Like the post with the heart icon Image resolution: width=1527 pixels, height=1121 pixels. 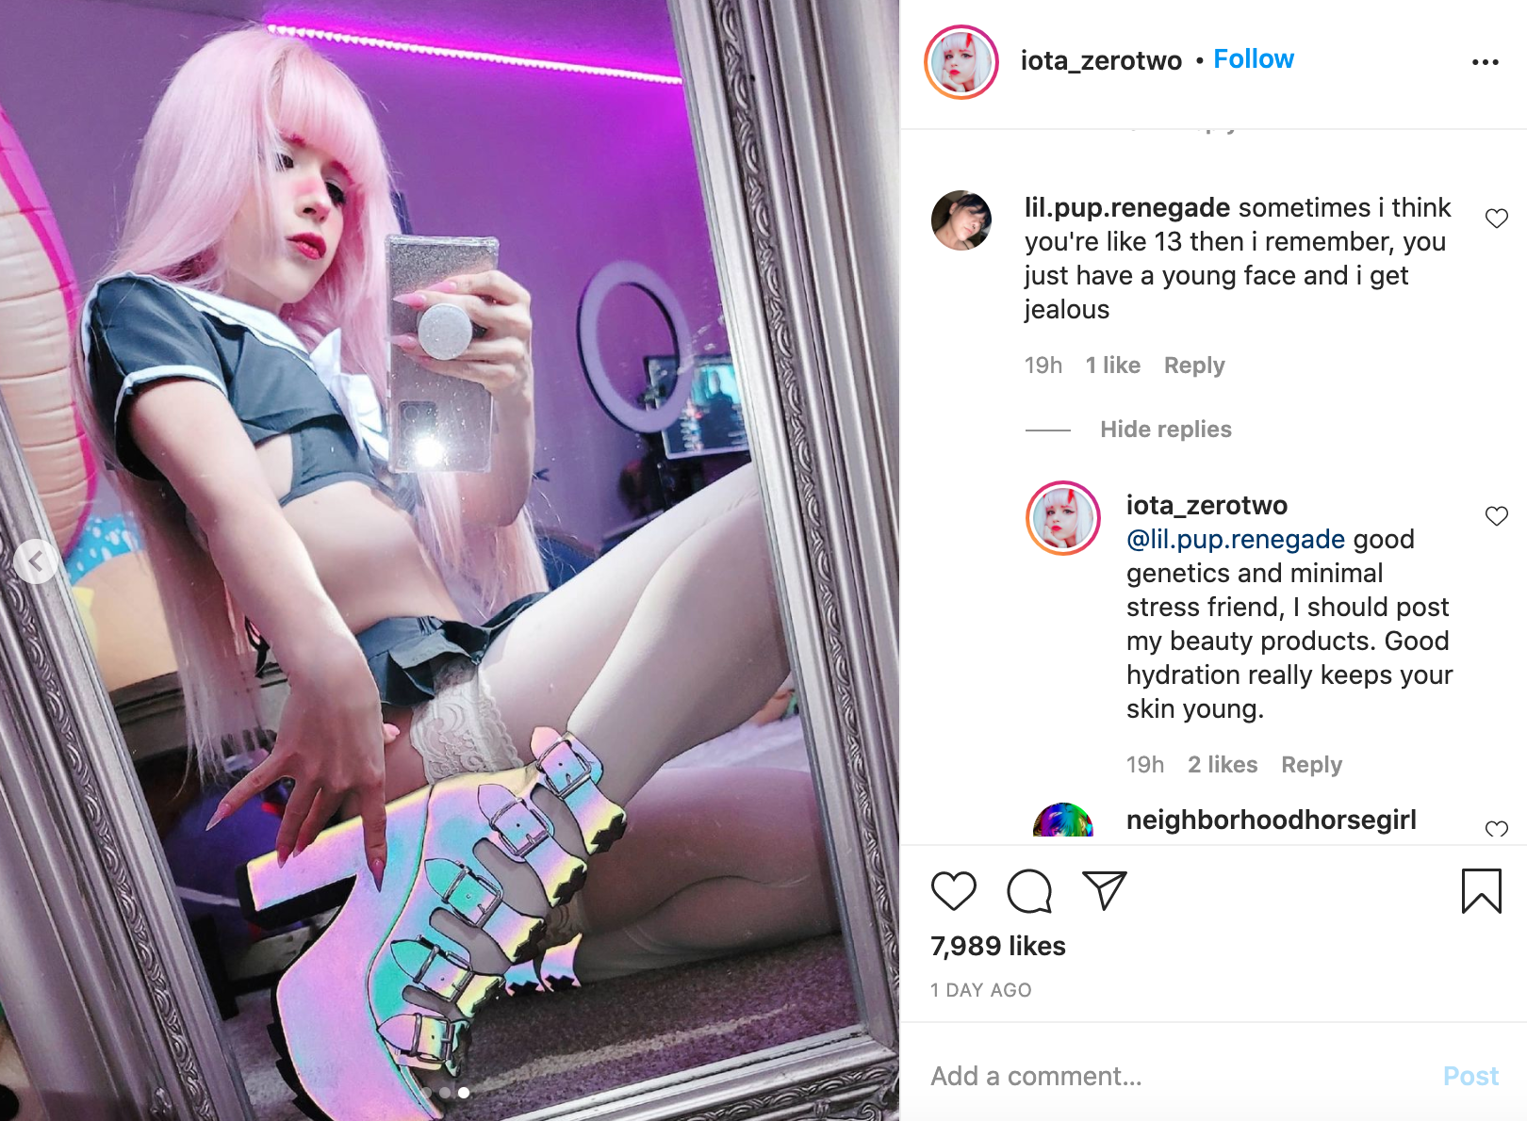pyautogui.click(x=953, y=891)
